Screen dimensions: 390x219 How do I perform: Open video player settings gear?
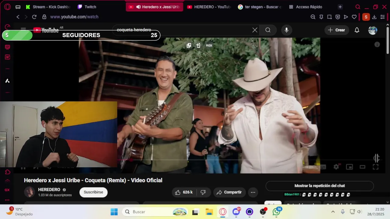click(x=336, y=167)
